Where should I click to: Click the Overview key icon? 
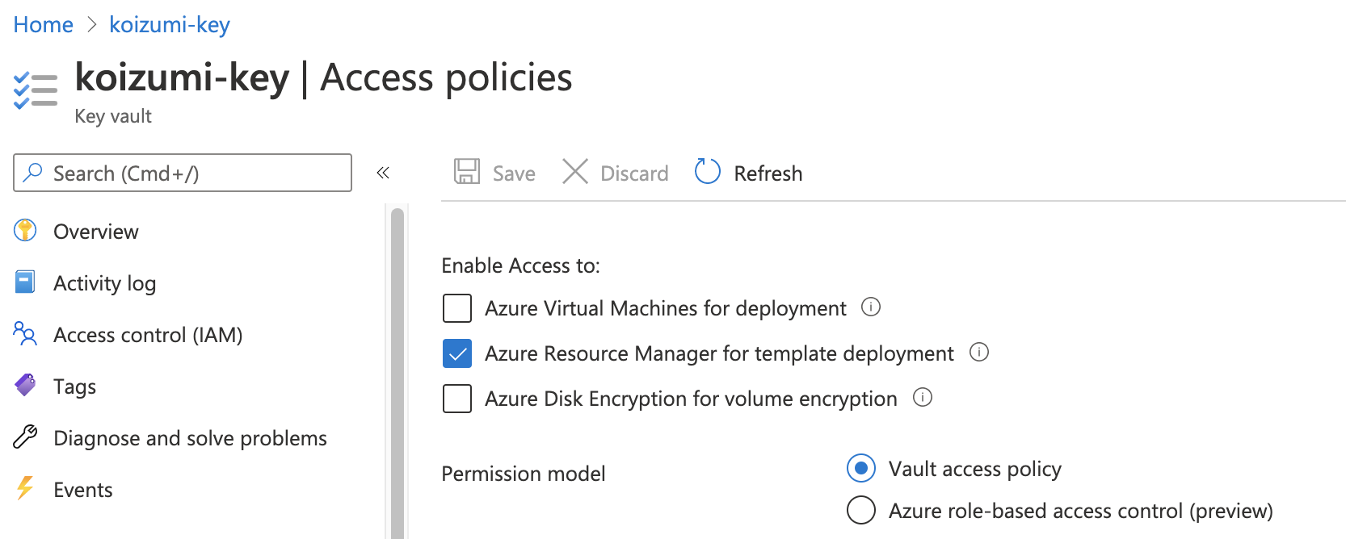pos(25,231)
